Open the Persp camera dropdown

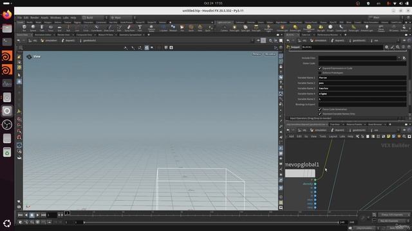[x=256, y=54]
